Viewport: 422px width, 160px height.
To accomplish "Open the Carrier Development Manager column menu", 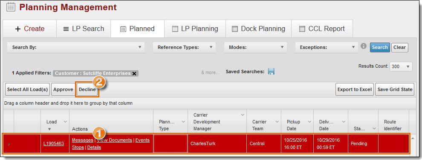I will coord(242,115).
